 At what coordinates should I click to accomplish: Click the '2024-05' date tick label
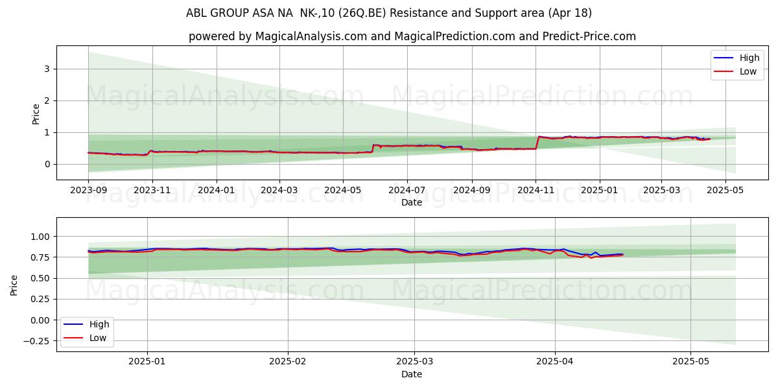pos(343,190)
